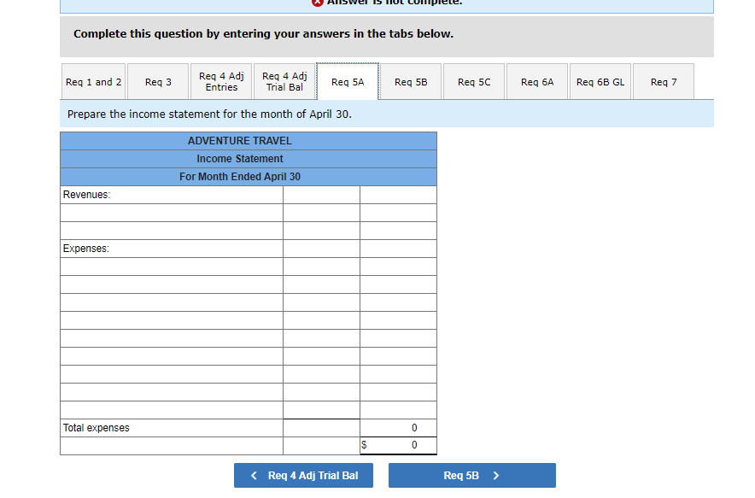This screenshot has width=755, height=498.
Task: Switch to the Req 6A tab
Action: pos(537,82)
